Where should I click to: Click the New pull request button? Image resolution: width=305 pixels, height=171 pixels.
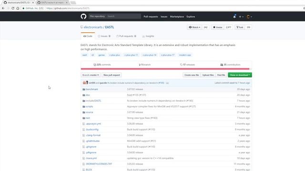112,75
